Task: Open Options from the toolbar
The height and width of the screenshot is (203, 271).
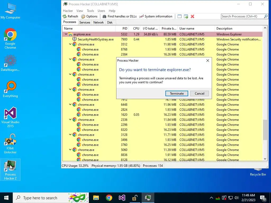Action: [x=89, y=16]
